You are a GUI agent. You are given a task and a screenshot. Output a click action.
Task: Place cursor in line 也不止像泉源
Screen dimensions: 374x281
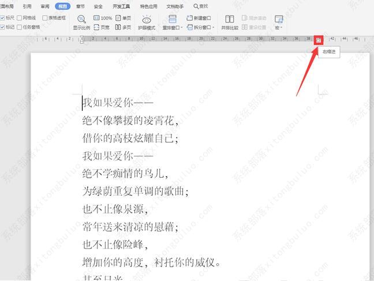pos(115,209)
